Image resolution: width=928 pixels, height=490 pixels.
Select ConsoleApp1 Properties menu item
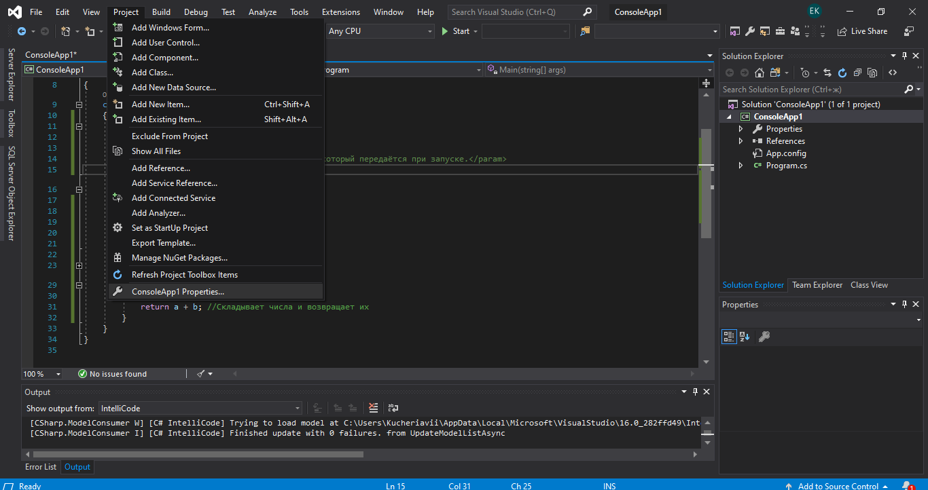point(215,292)
